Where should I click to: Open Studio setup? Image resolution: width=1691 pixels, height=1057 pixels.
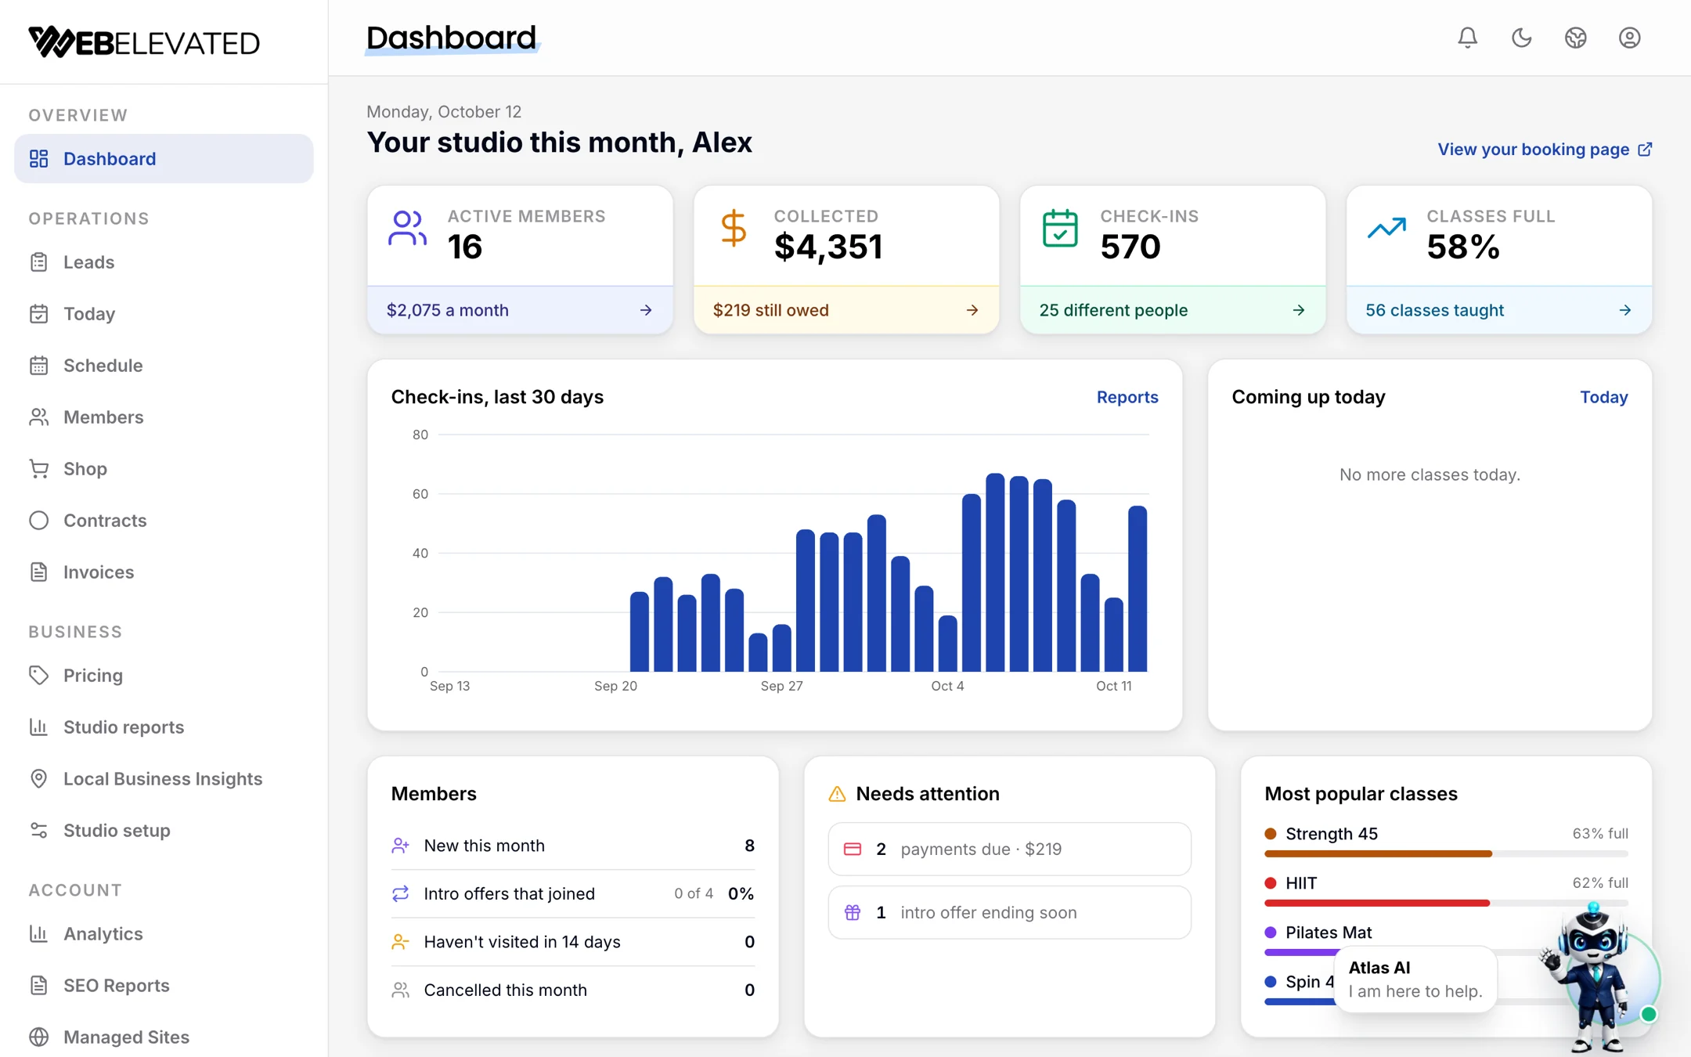pyautogui.click(x=164, y=830)
